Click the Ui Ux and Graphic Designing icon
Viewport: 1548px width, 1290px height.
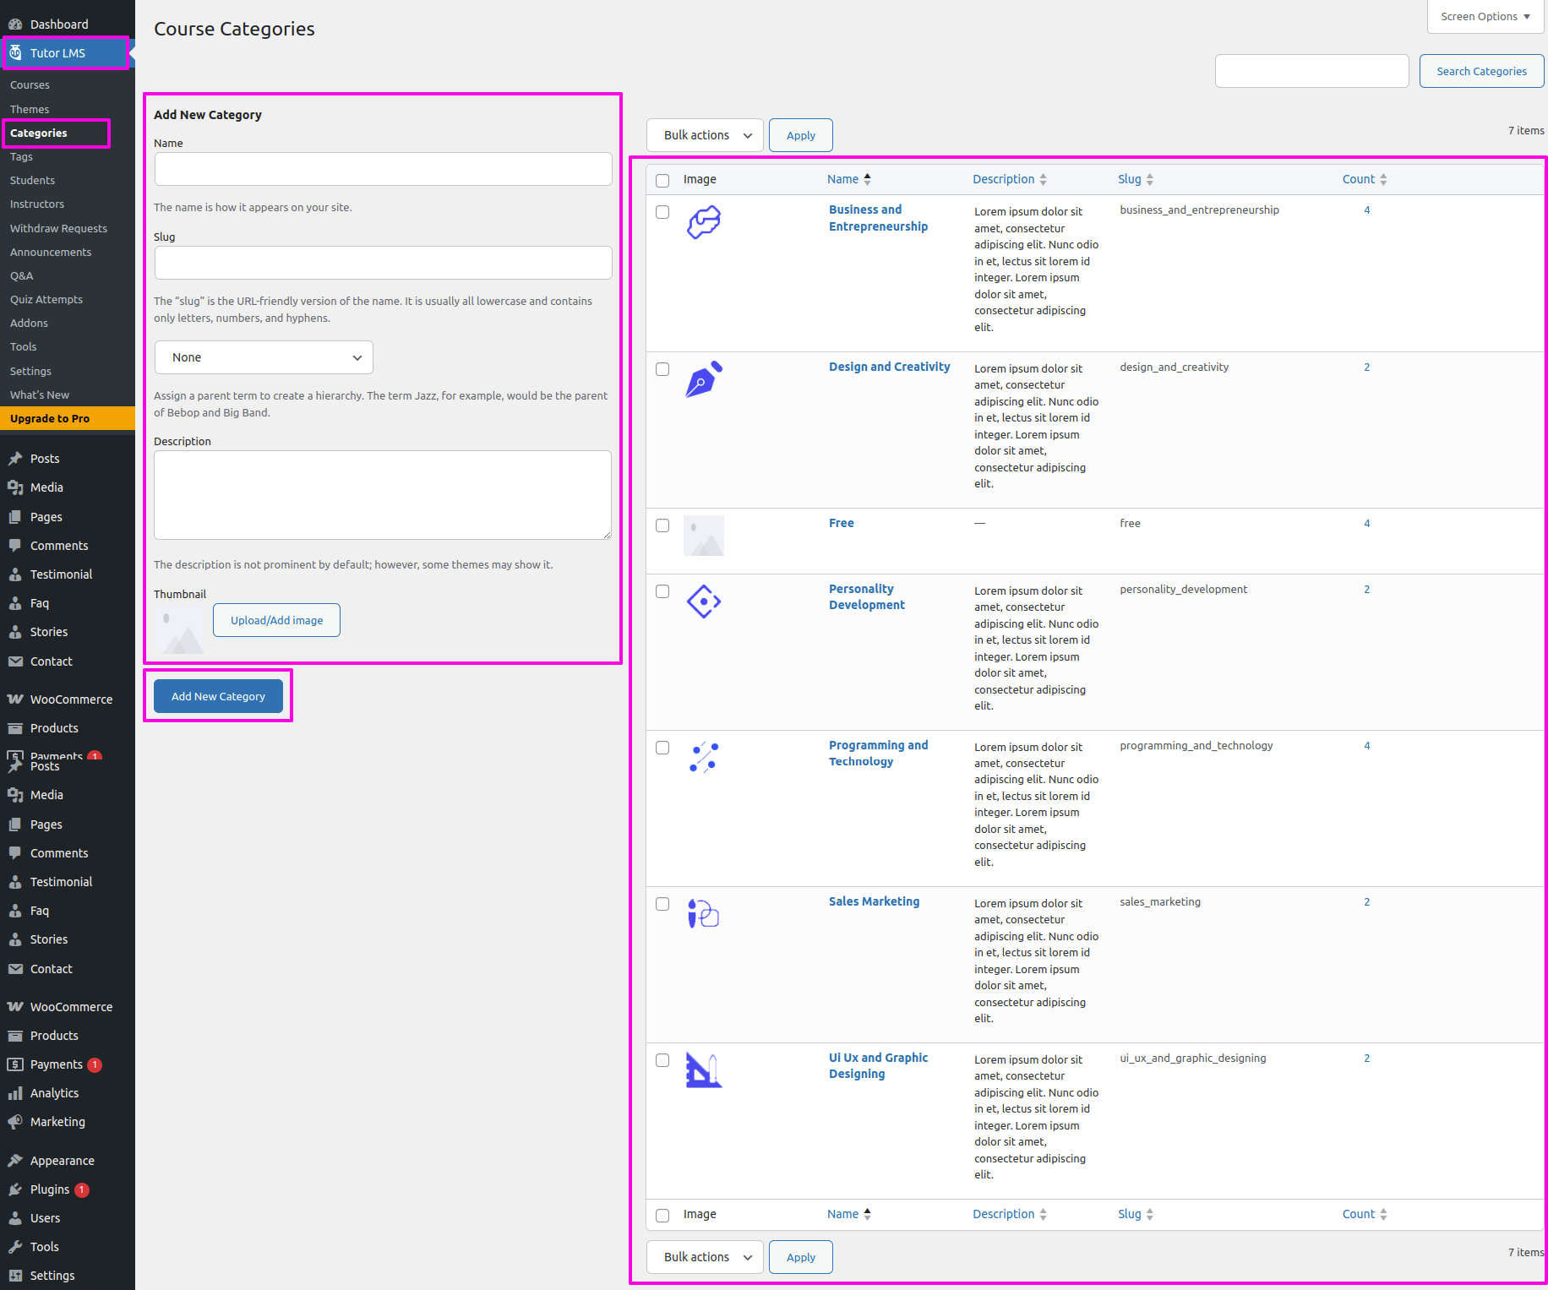(703, 1070)
